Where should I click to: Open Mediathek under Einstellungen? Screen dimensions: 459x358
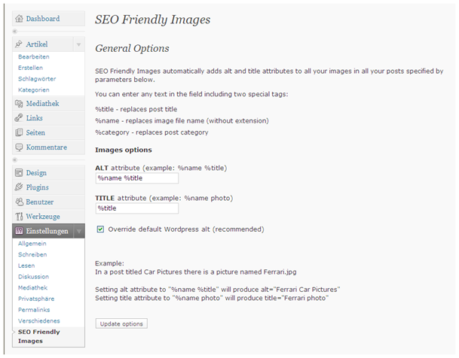(33, 287)
